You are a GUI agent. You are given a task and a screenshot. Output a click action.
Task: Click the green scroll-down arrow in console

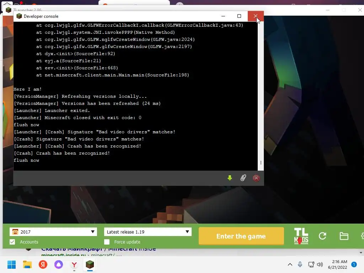(230, 178)
